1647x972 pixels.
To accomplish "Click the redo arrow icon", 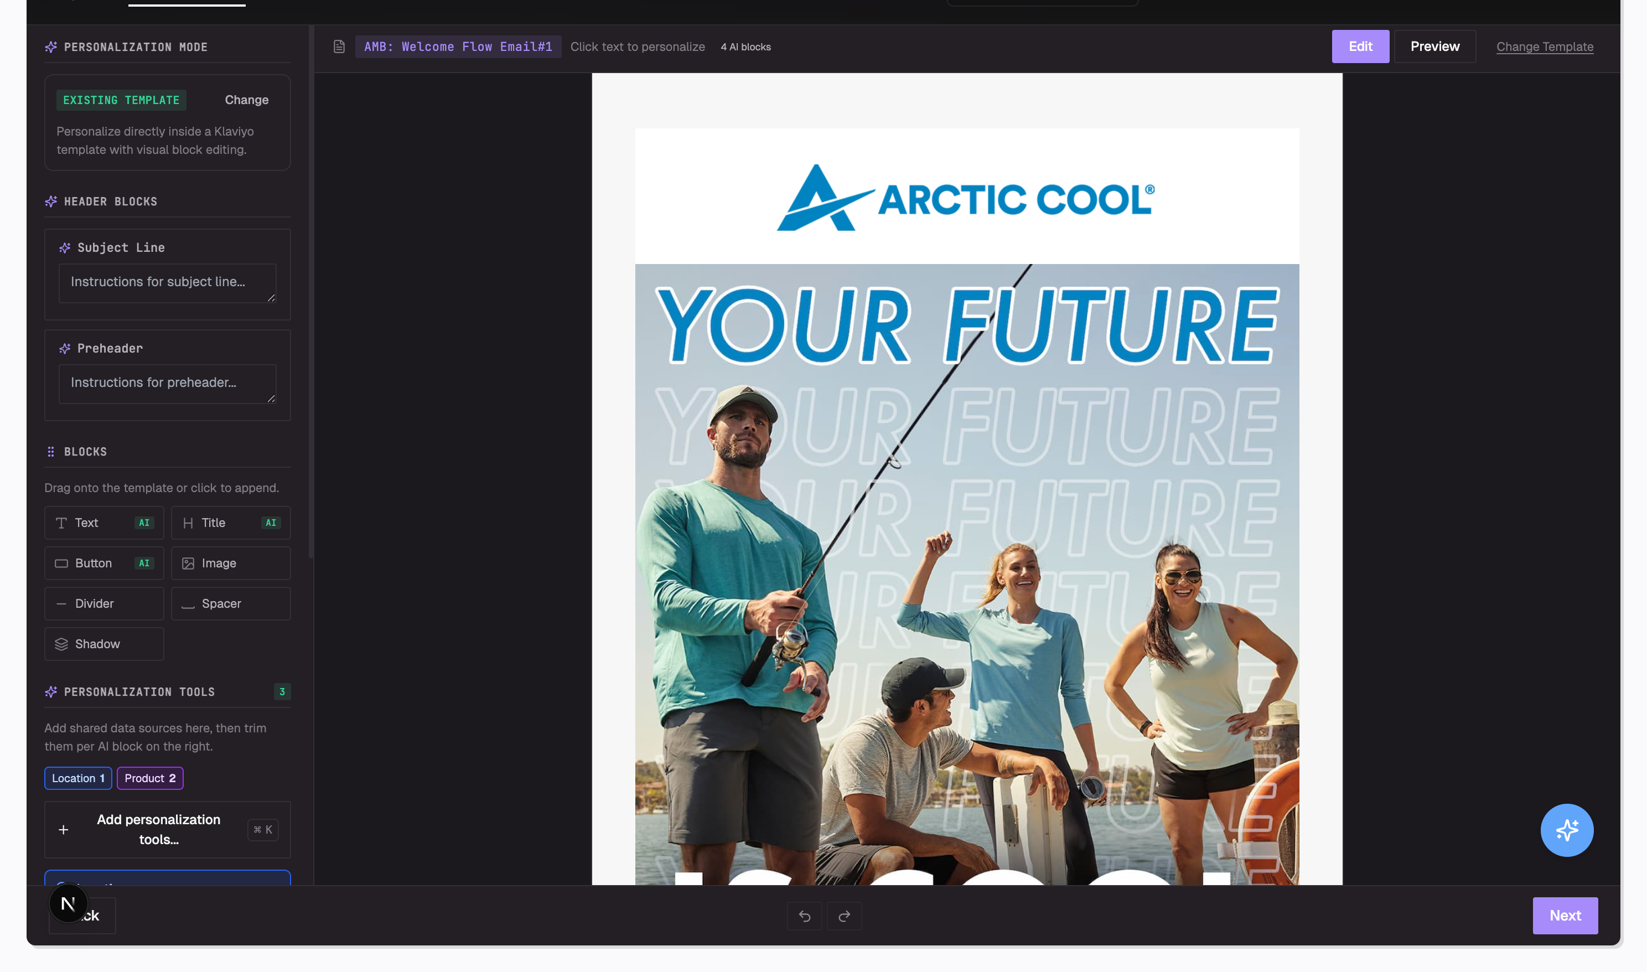I will click(x=844, y=916).
